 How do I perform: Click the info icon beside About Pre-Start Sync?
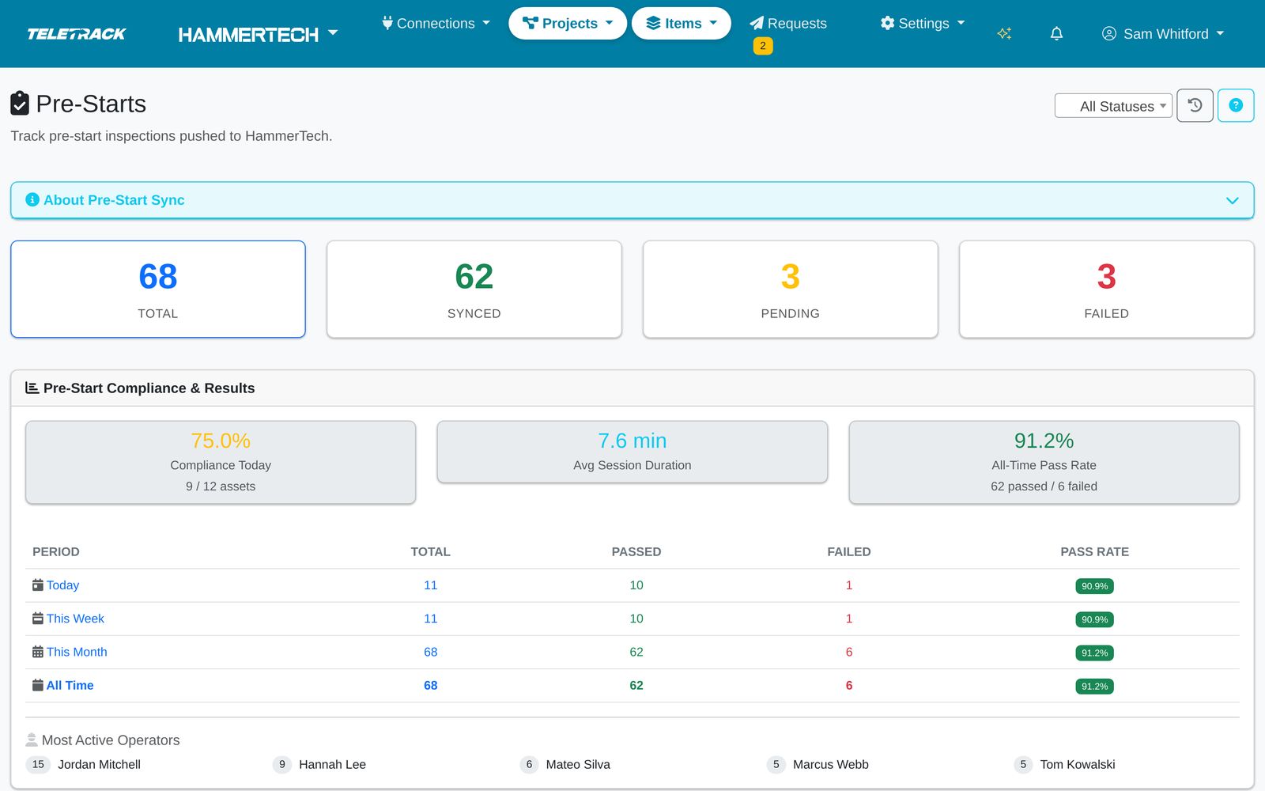[32, 200]
